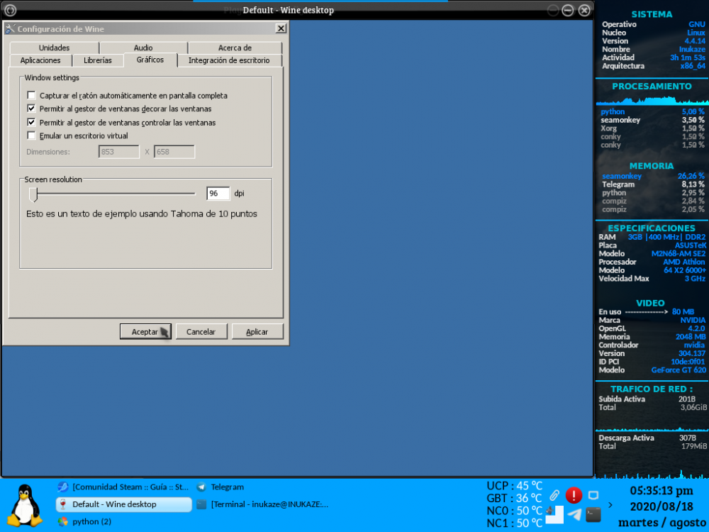Switch to the Audio tab

[x=143, y=48]
